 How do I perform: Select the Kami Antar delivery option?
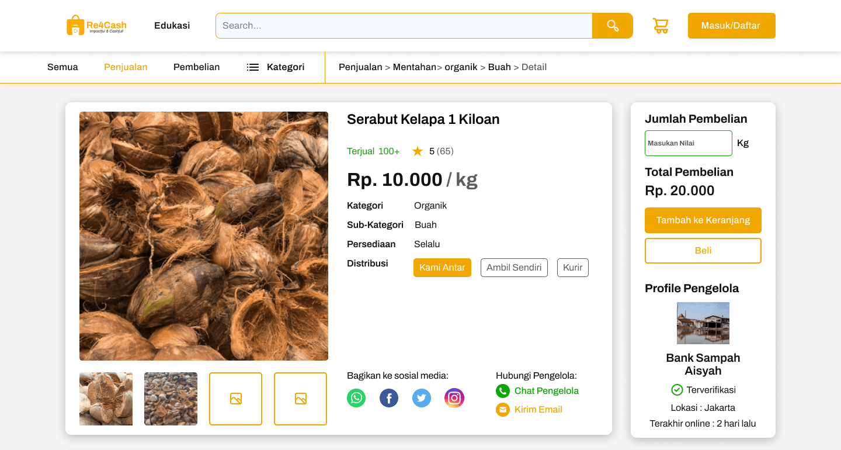point(442,267)
